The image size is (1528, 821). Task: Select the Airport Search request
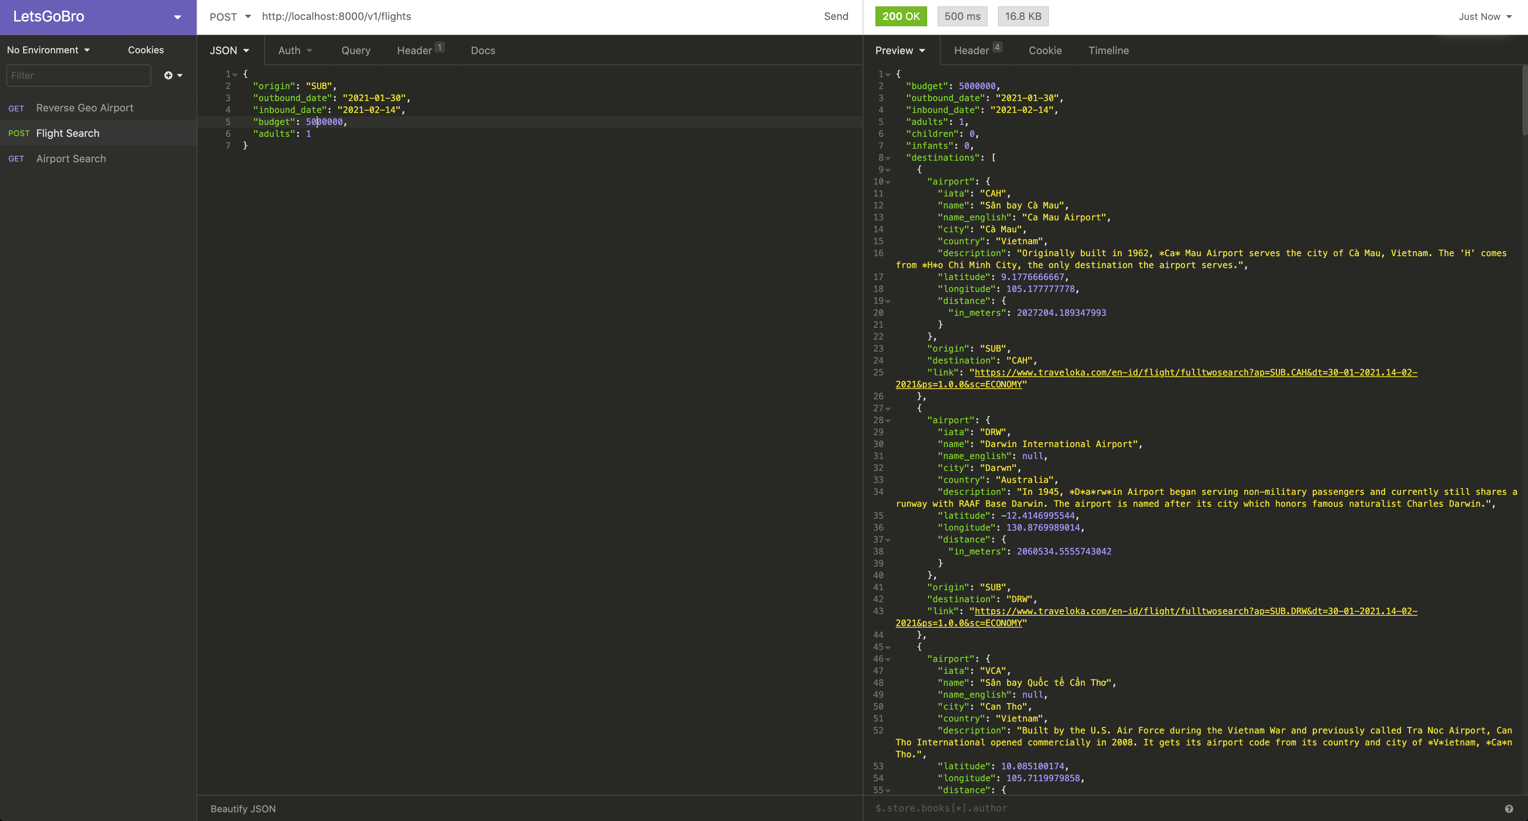(x=70, y=159)
